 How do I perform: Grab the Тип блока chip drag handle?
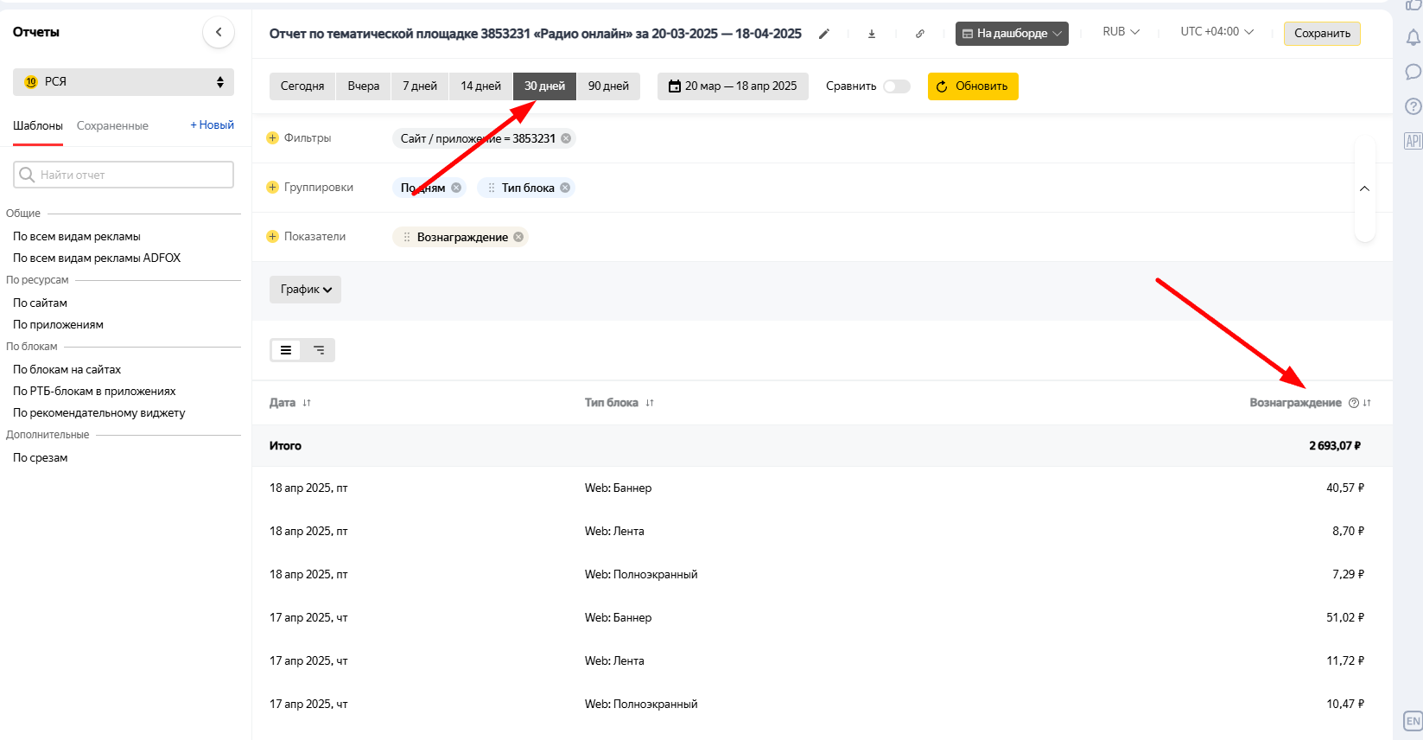(x=492, y=188)
